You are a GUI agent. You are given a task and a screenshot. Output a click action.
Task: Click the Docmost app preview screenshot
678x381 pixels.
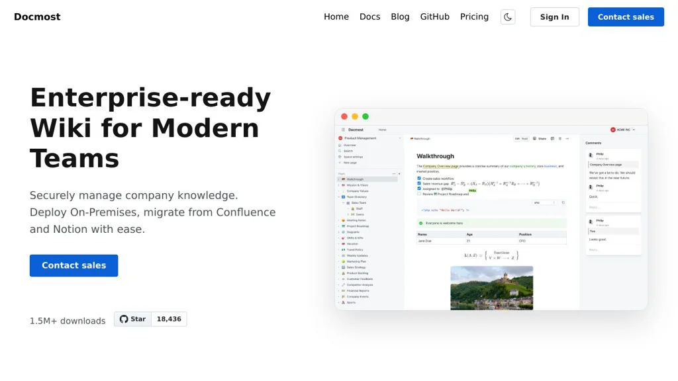[491, 209]
